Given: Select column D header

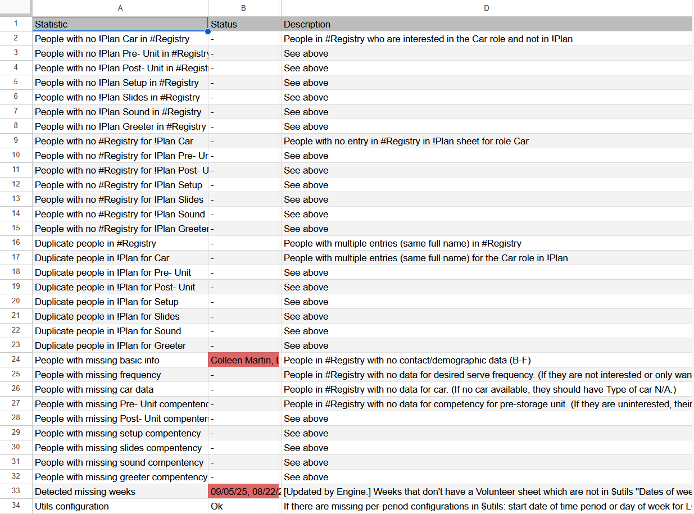Looking at the screenshot, I should tap(486, 8).
